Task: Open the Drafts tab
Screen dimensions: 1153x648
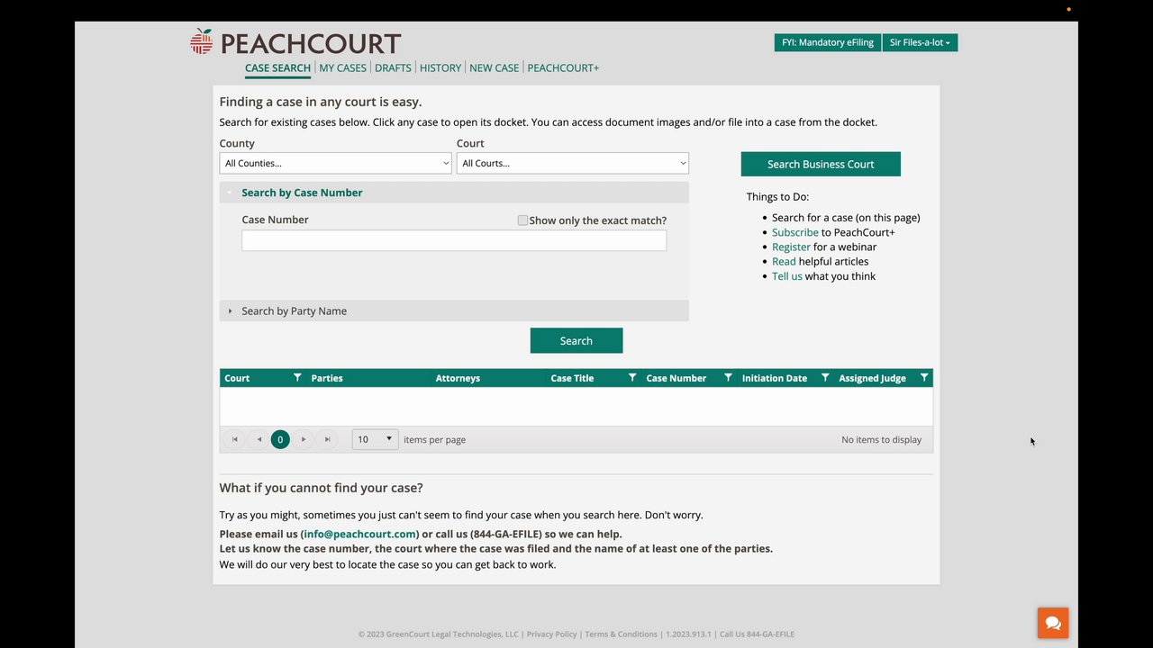Action: tap(393, 67)
